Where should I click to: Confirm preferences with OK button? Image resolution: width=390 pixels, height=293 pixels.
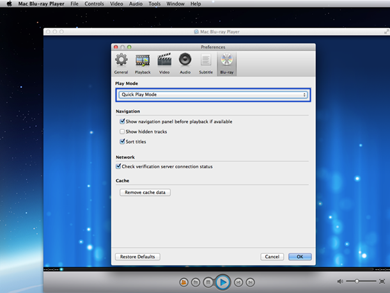coord(300,257)
